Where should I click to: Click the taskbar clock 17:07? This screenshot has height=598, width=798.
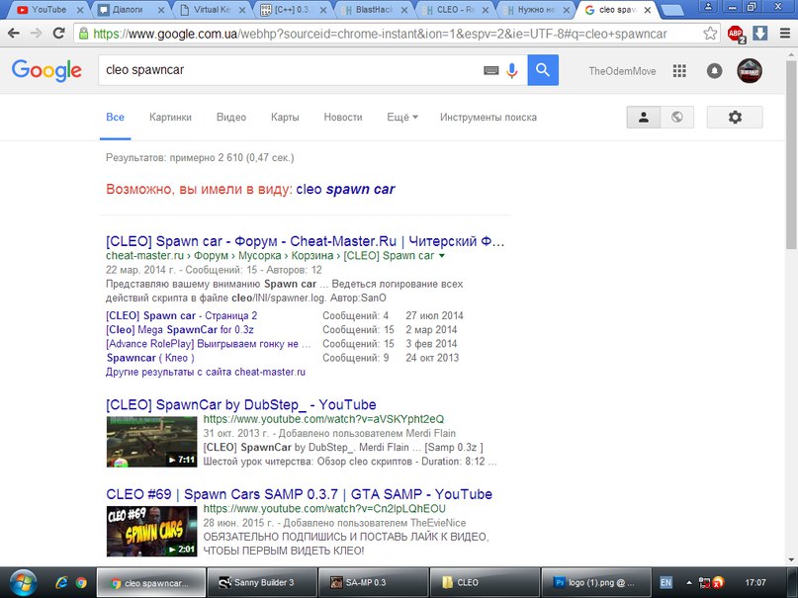[755, 583]
